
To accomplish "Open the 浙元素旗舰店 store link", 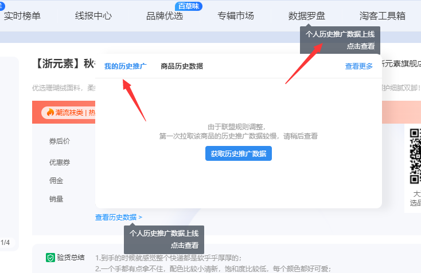I will (401, 64).
